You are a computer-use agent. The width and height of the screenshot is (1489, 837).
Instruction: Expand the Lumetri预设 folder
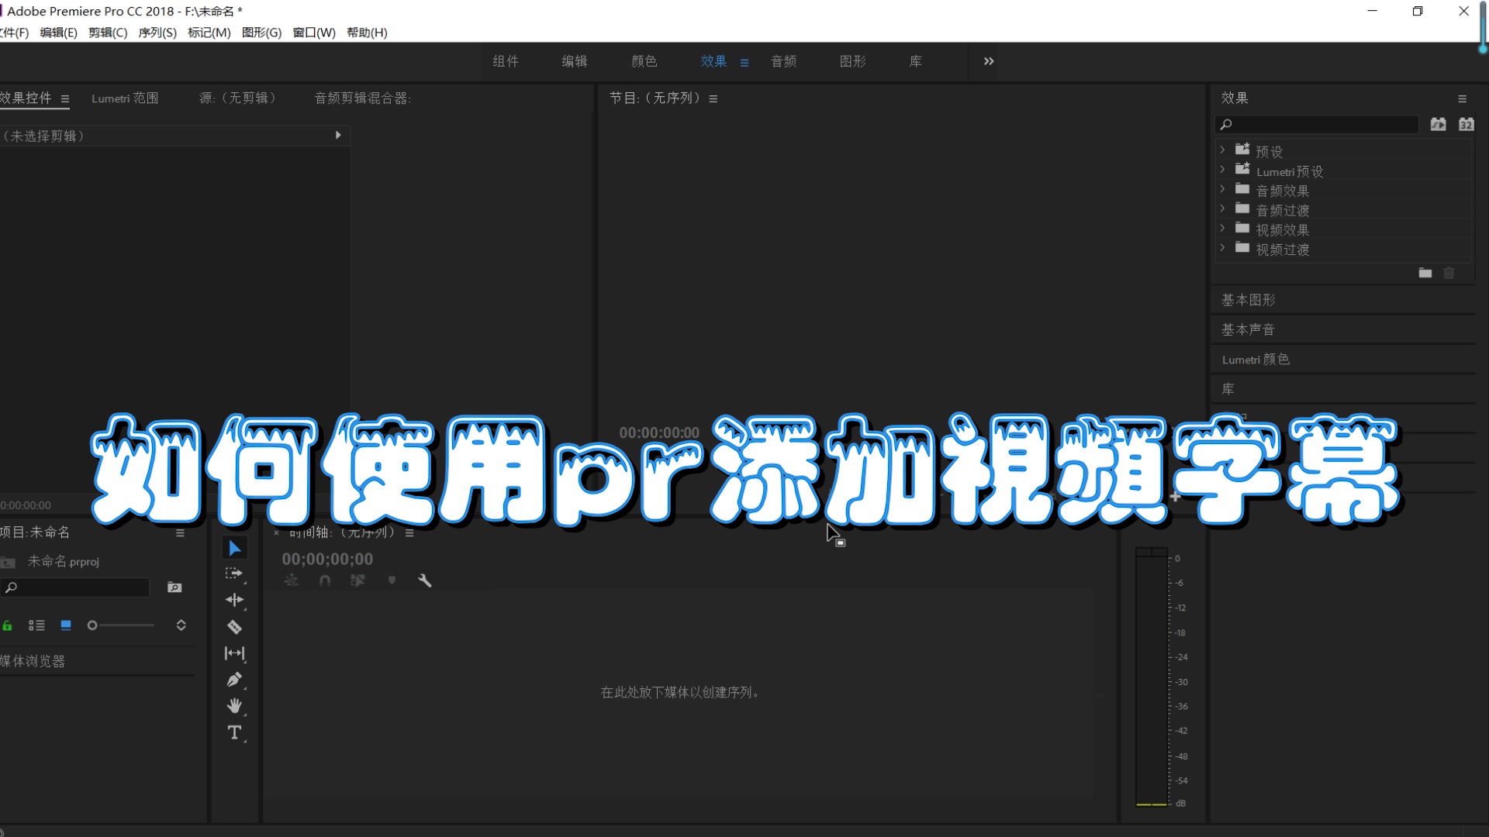(1224, 170)
